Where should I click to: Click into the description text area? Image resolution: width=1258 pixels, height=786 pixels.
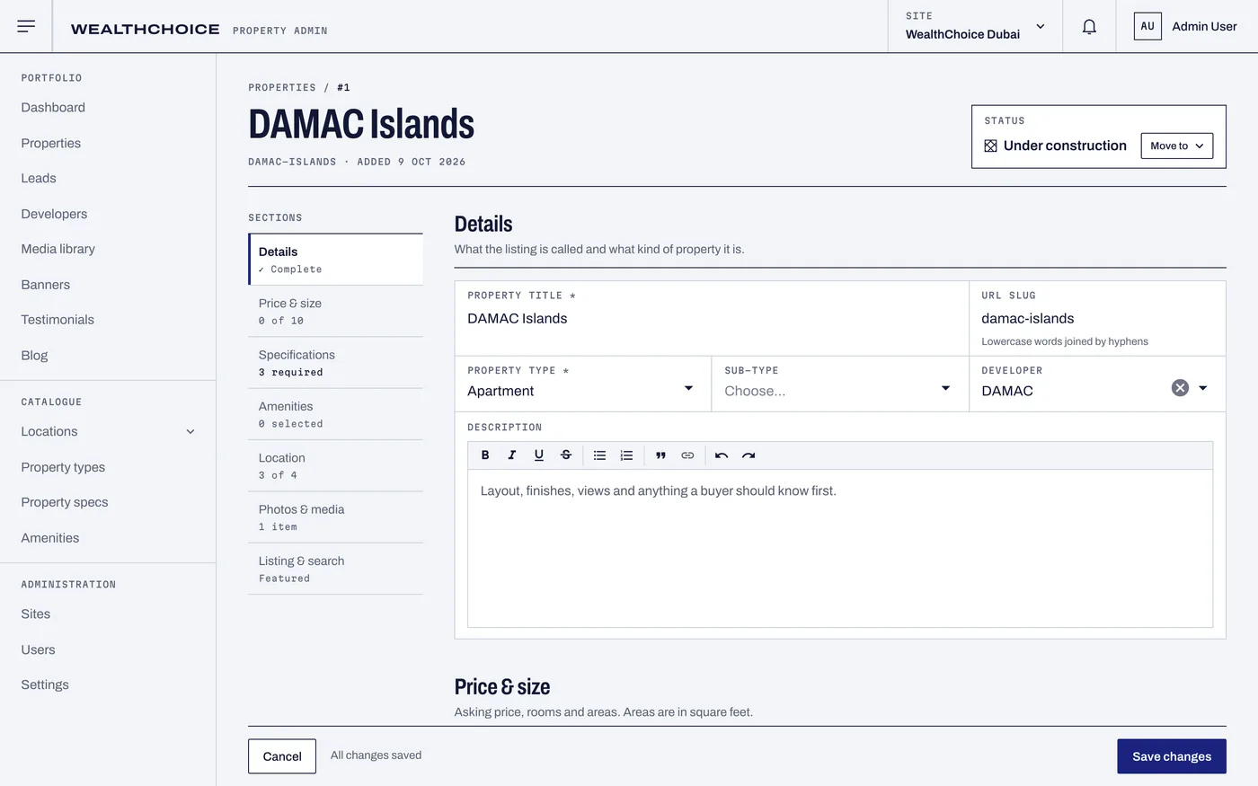pos(840,548)
